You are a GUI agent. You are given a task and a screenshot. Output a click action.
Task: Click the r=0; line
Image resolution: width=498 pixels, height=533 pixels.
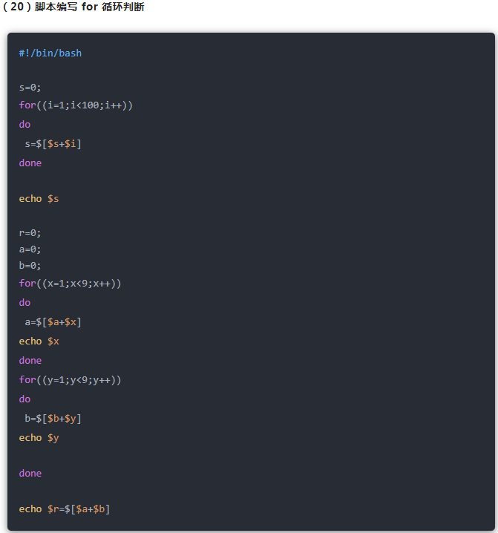[x=30, y=232]
